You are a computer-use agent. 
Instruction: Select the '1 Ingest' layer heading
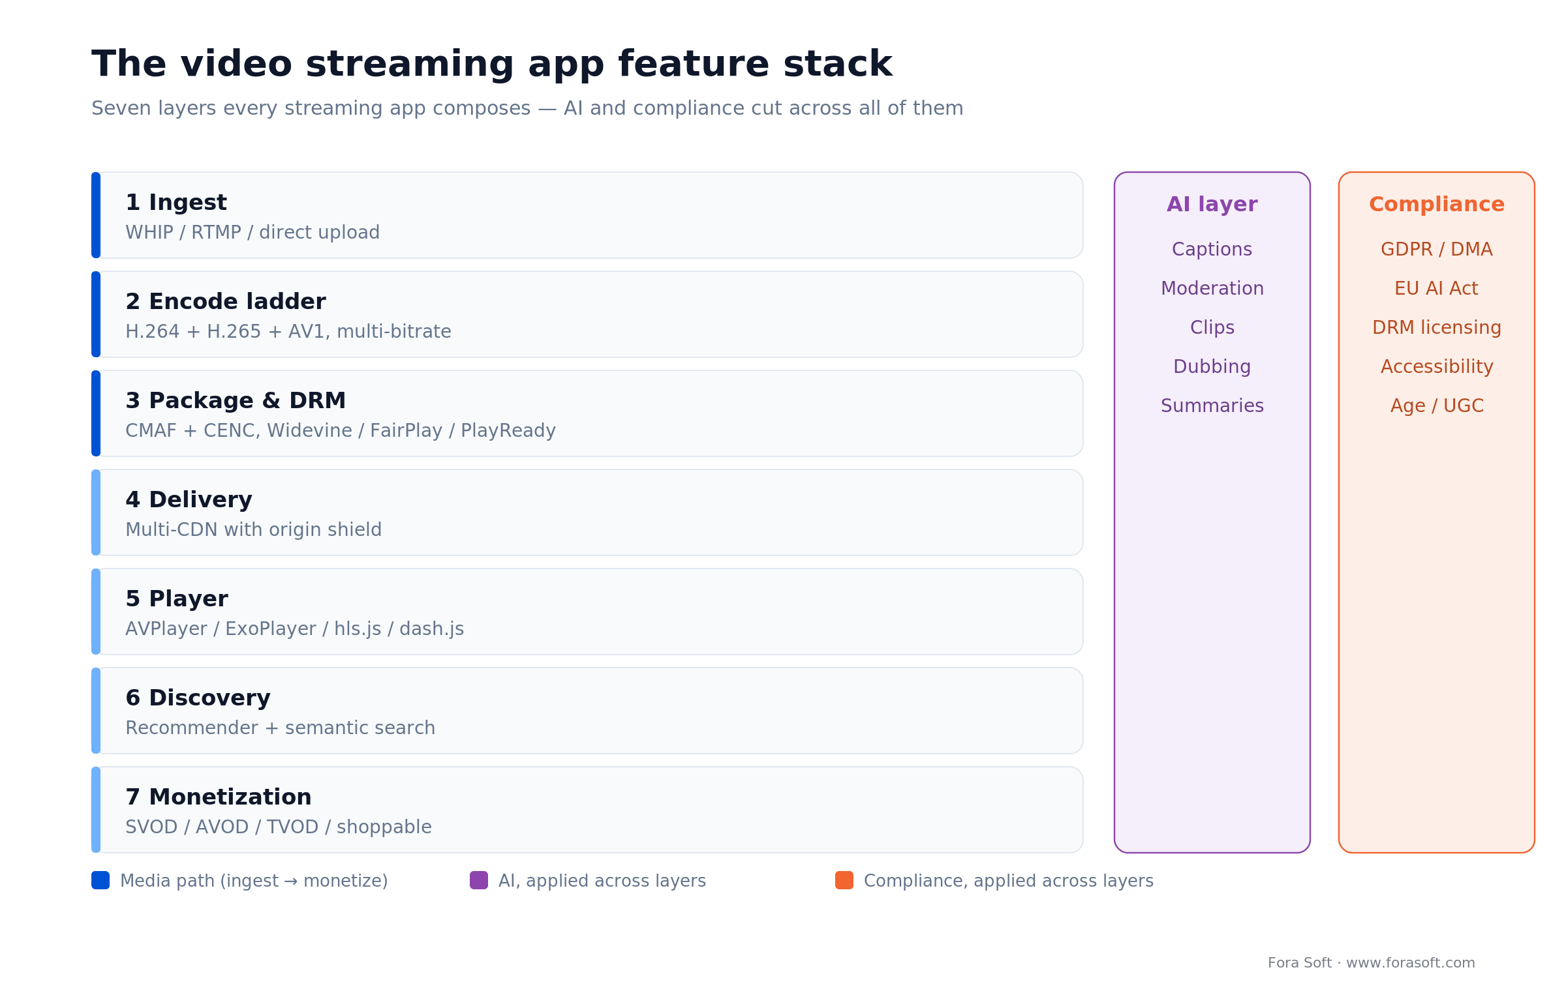pos(176,202)
